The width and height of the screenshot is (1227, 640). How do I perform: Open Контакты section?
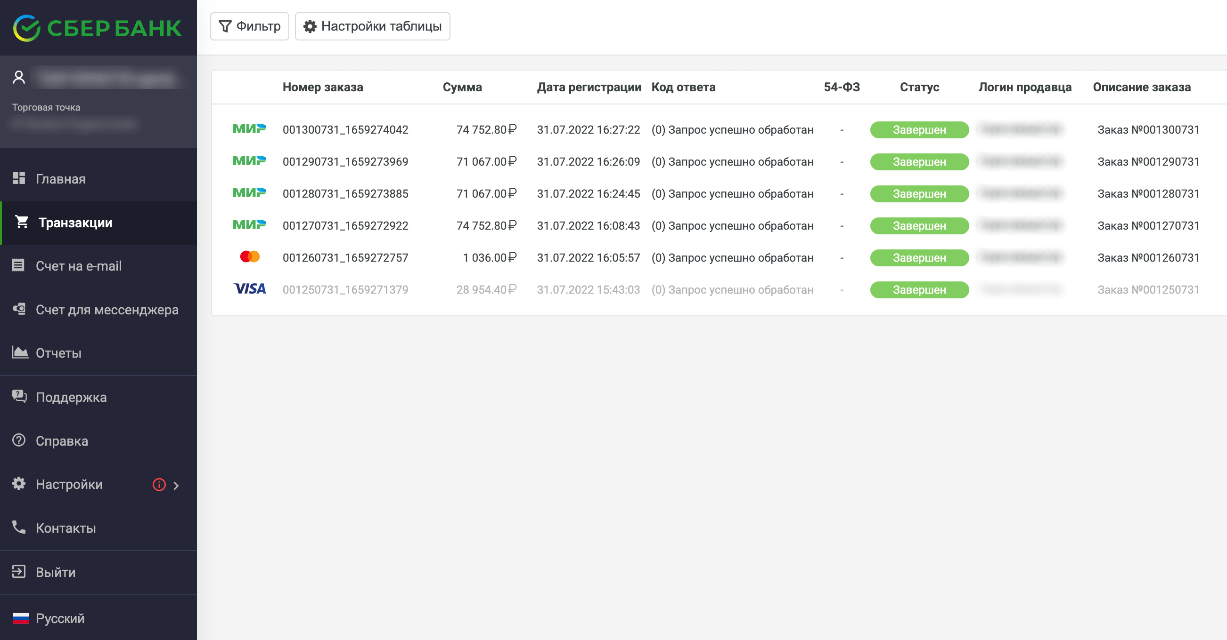point(98,528)
